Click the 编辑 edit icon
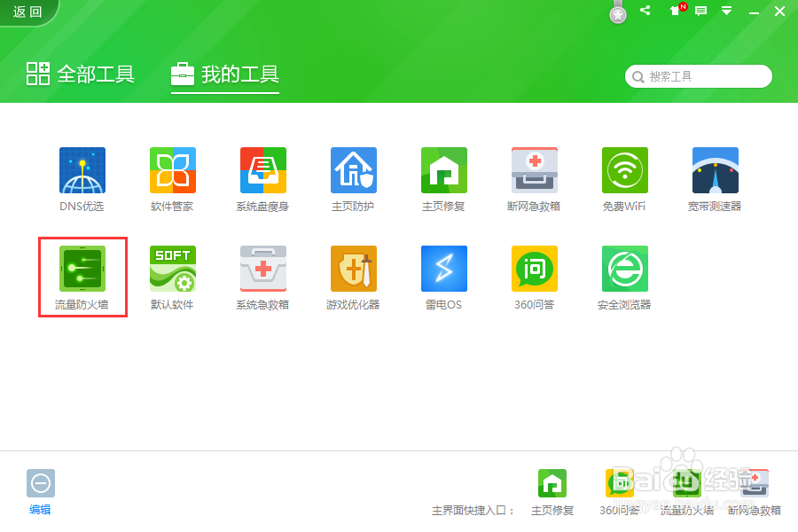The image size is (798, 532). tap(41, 483)
